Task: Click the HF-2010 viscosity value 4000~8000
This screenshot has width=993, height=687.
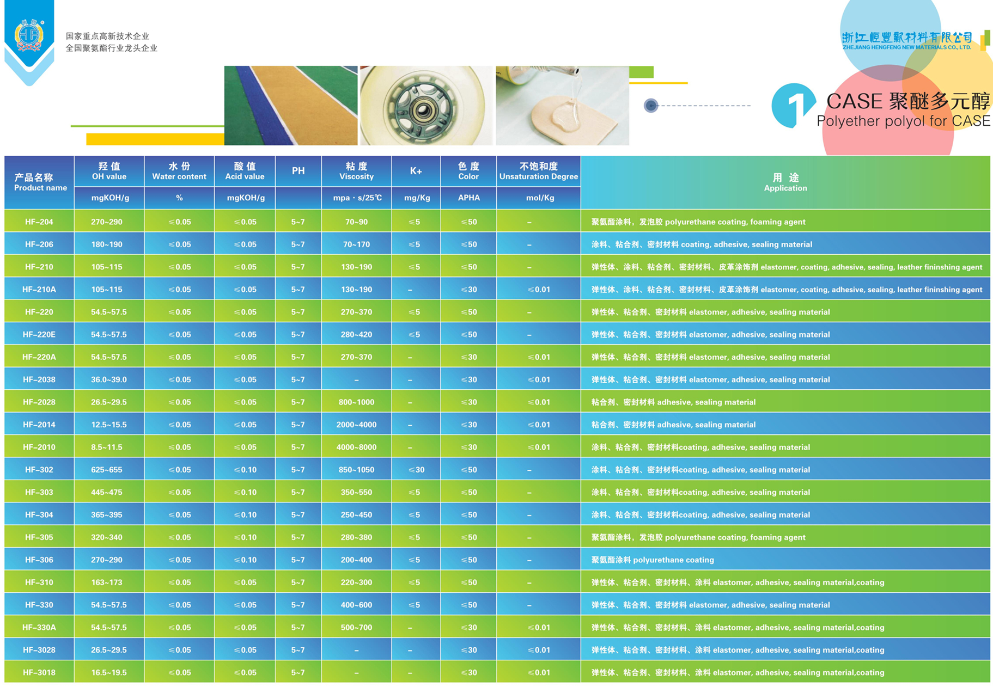Action: (x=356, y=447)
